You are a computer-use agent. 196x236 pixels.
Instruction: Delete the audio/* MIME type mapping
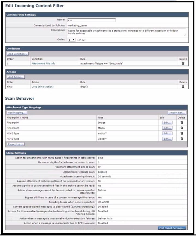click(x=182, y=133)
